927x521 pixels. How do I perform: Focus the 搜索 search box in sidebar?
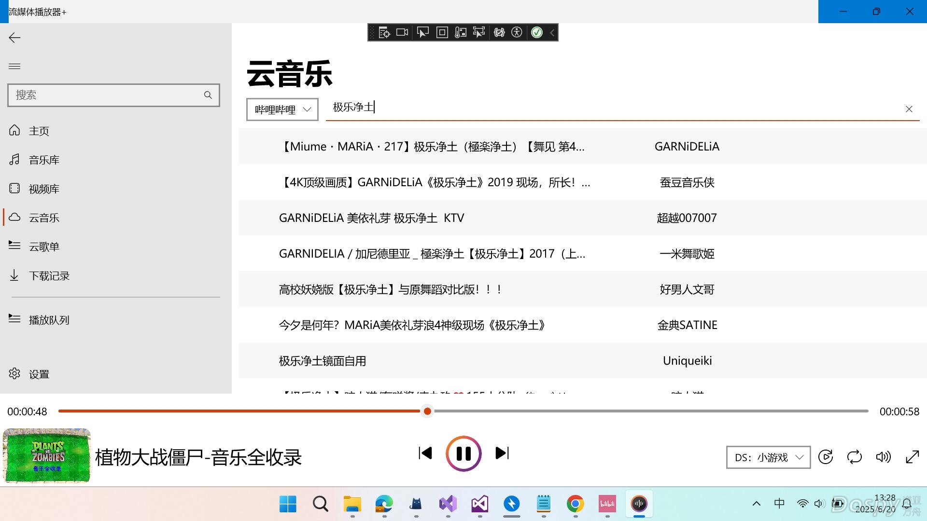[113, 95]
